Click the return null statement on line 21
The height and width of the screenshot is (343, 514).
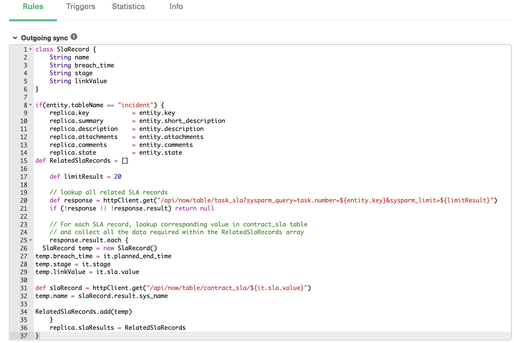(x=195, y=209)
